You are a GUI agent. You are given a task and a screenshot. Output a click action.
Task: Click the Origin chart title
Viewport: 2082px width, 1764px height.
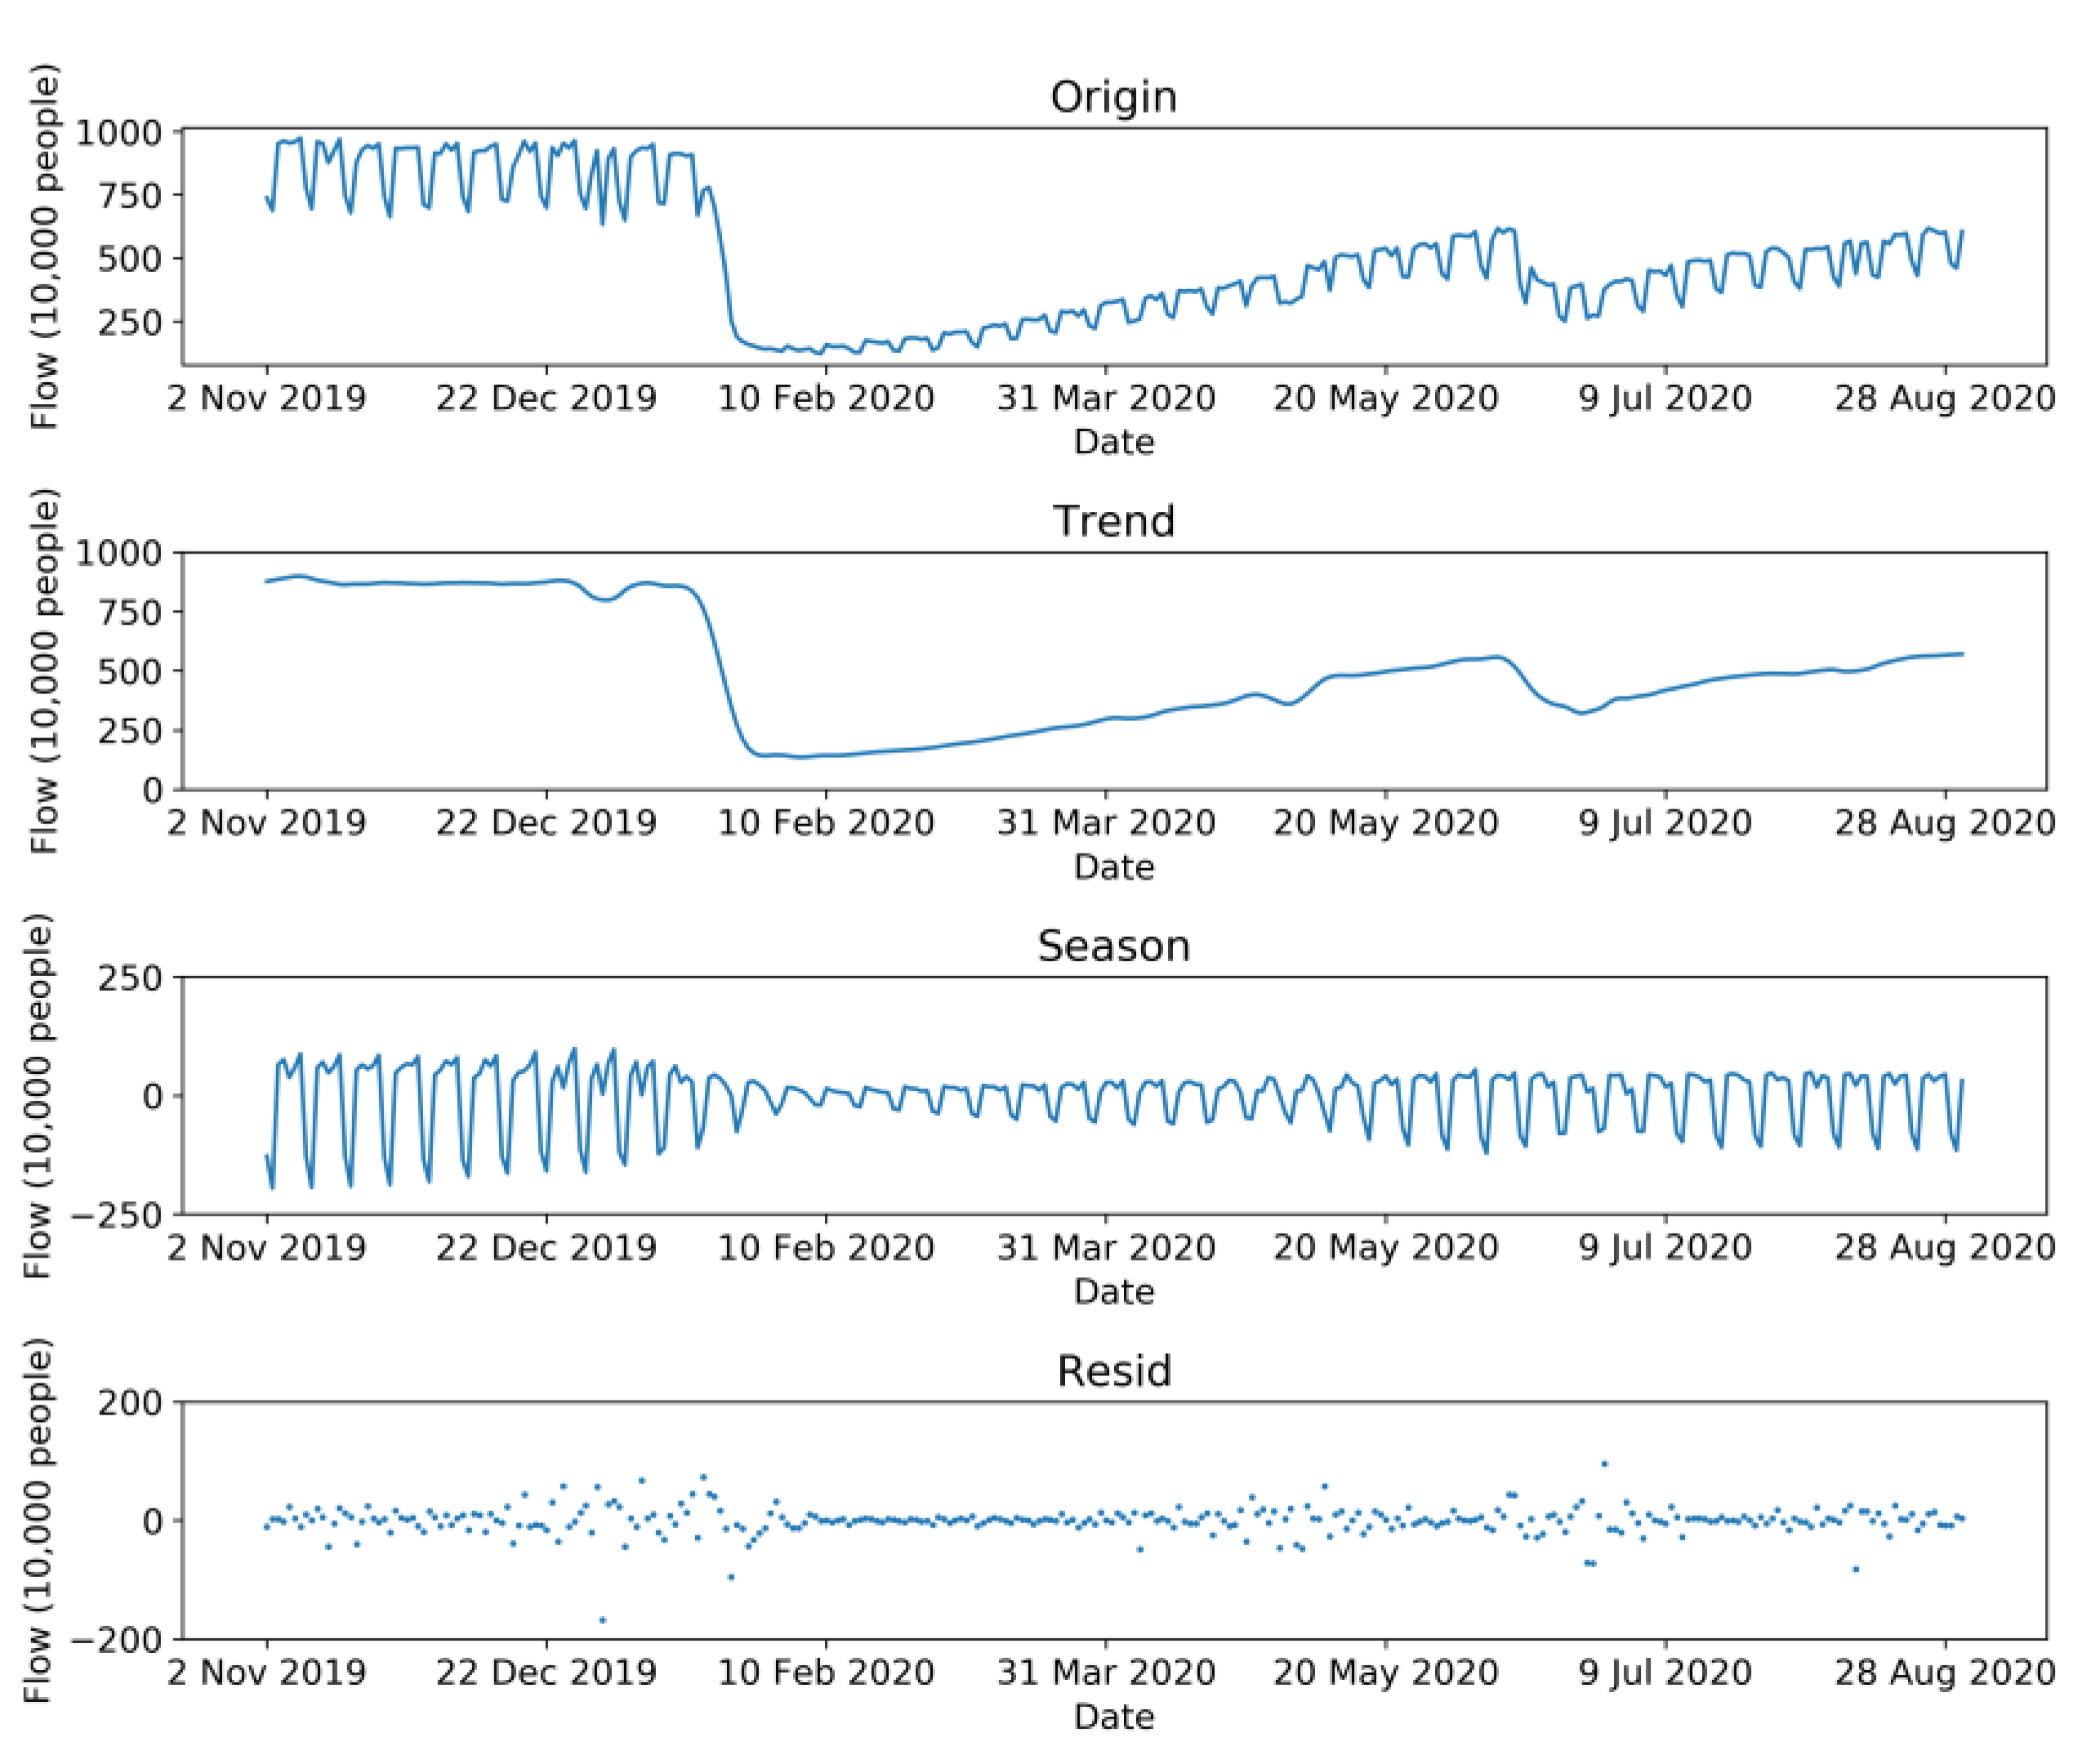1113,97
